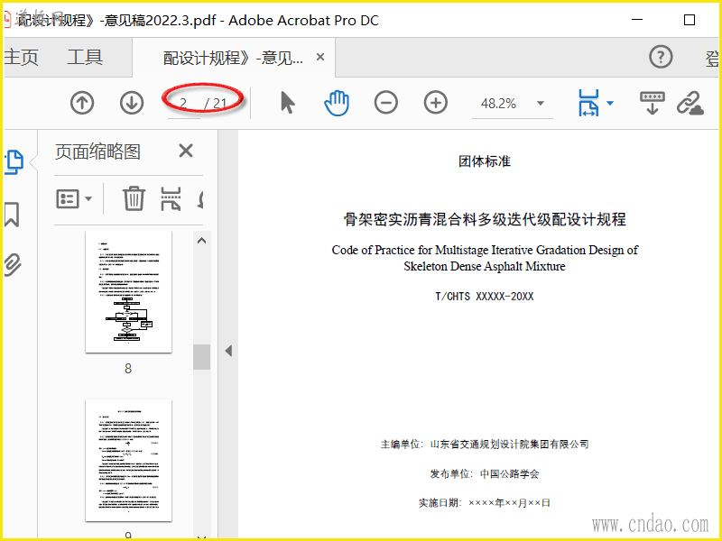The image size is (722, 541).
Task: Click the current page number field
Action: tap(183, 104)
